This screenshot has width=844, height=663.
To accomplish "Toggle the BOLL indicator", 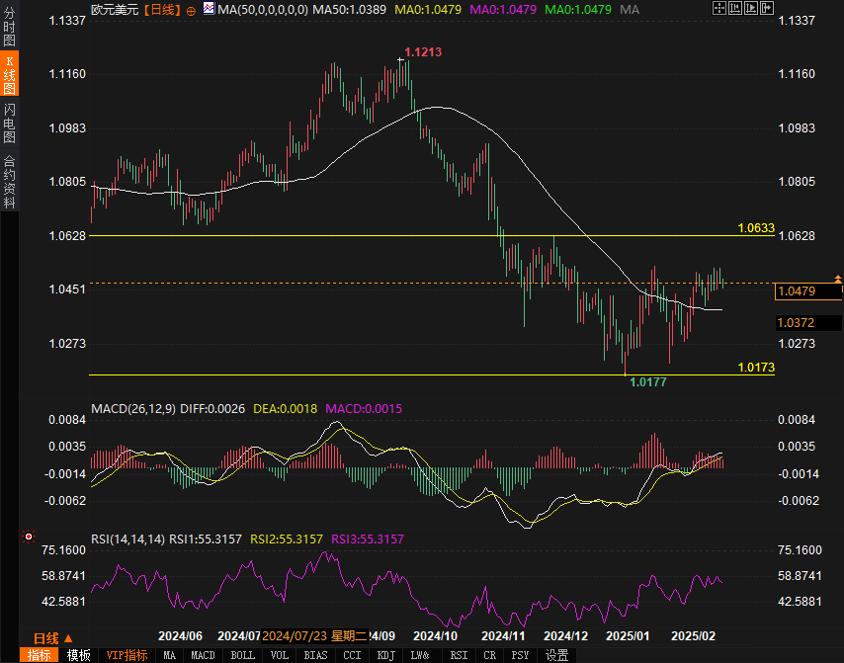I will coord(242,655).
